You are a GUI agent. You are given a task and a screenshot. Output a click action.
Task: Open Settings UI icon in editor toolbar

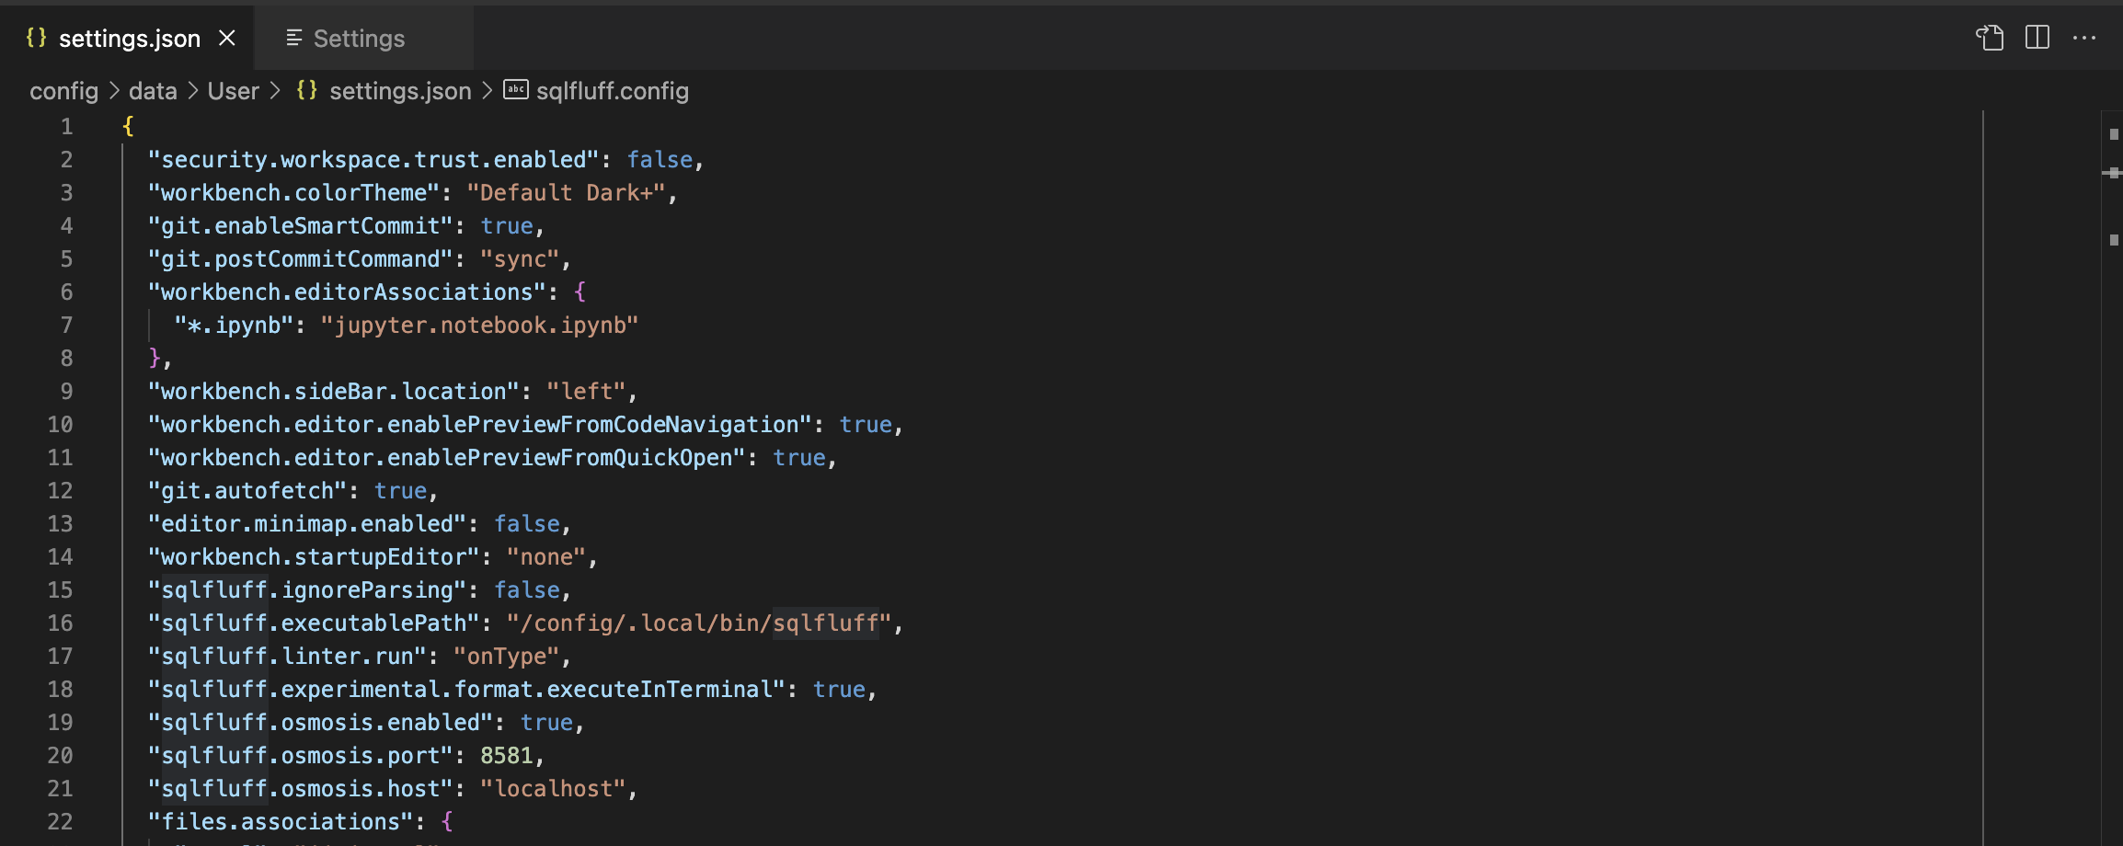click(x=1990, y=38)
